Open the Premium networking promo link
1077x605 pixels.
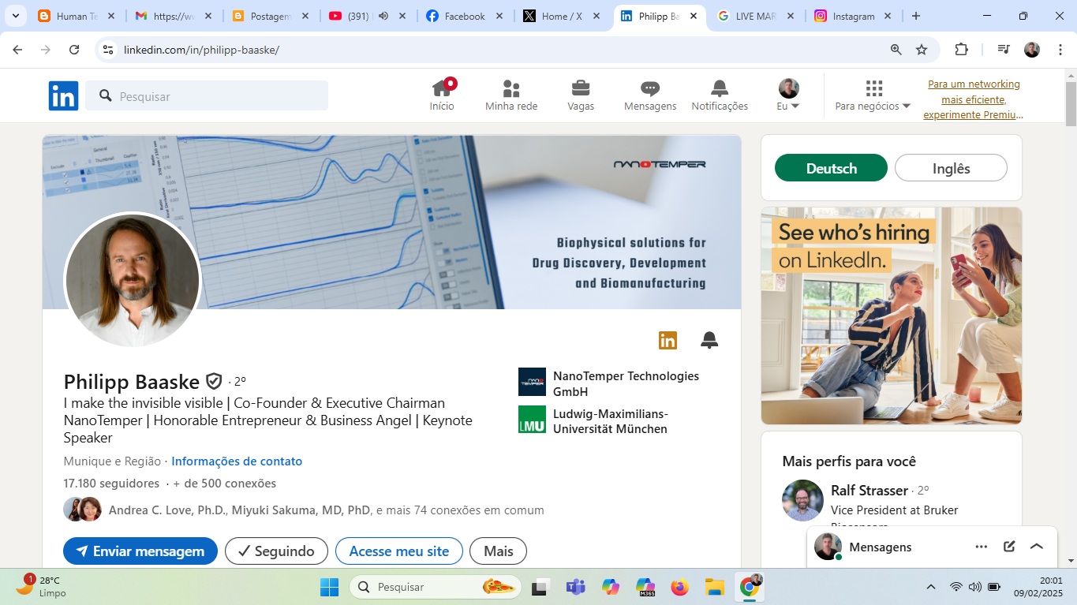coord(973,99)
